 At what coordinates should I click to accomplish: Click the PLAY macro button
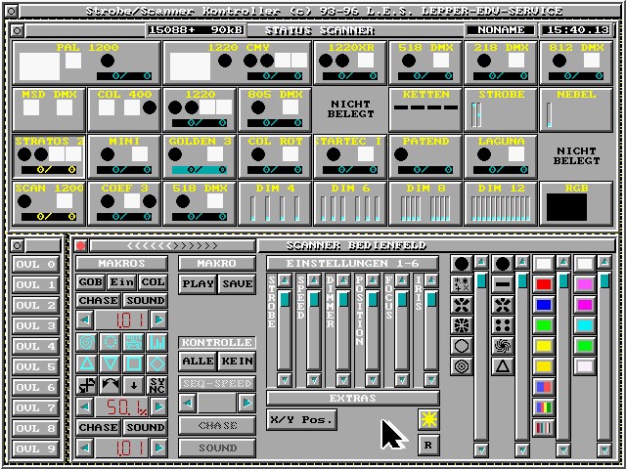click(x=198, y=284)
